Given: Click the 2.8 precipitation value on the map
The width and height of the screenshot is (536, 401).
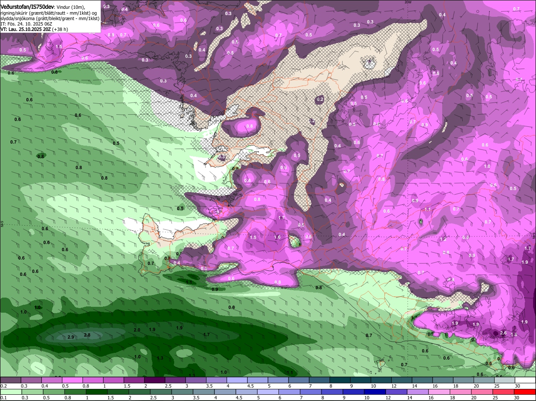Looking at the screenshot, I should (87, 335).
